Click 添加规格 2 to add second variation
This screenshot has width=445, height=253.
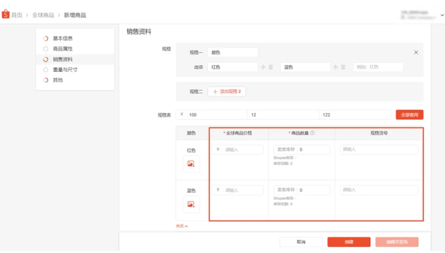[227, 91]
